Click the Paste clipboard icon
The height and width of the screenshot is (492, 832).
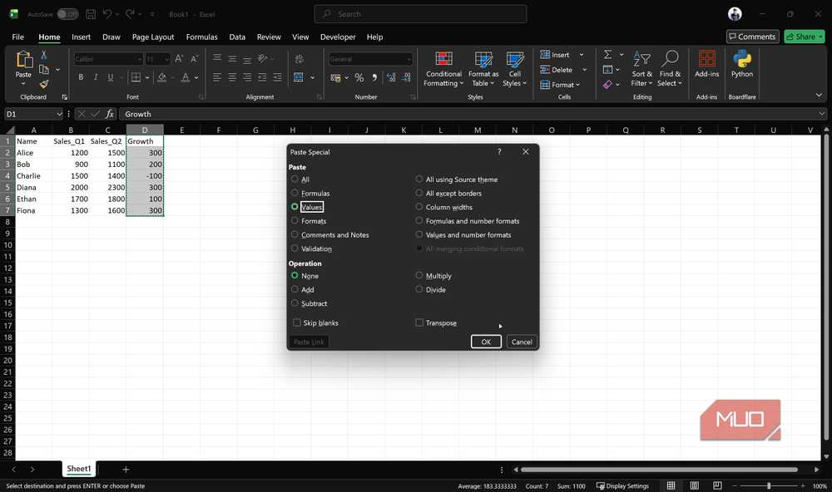[x=24, y=59]
